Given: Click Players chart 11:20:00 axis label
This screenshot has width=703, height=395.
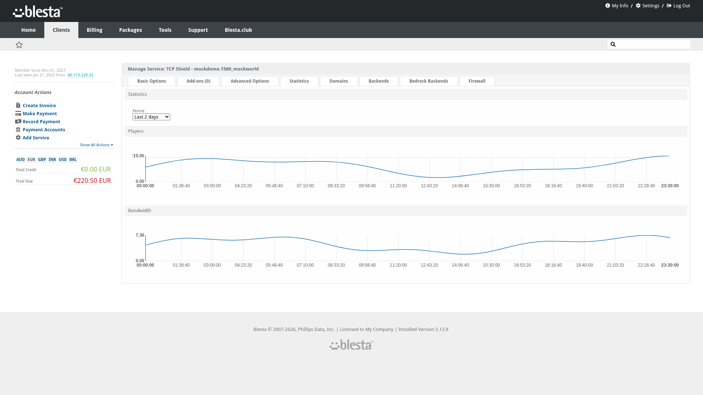Looking at the screenshot, I should point(398,186).
